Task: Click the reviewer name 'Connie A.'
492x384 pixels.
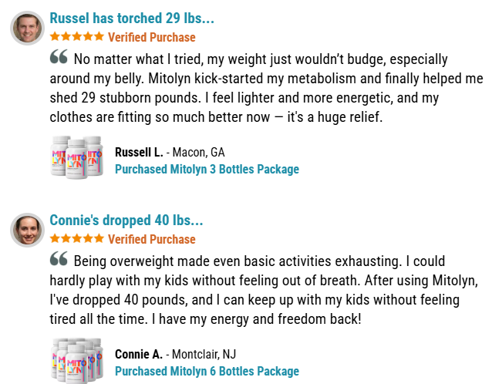Action: pyautogui.click(x=139, y=354)
